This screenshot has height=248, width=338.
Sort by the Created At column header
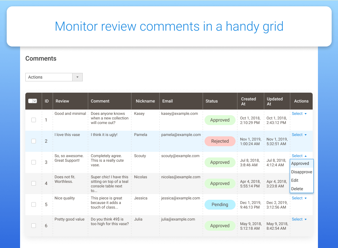[249, 101]
